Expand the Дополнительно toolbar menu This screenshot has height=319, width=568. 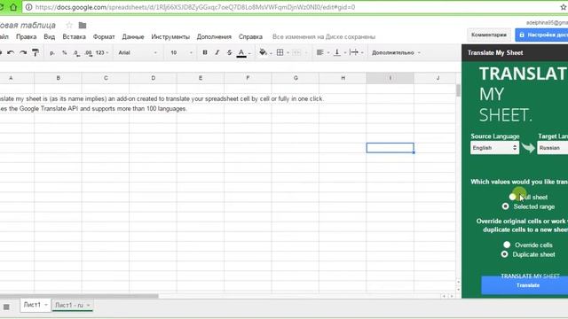(x=397, y=53)
